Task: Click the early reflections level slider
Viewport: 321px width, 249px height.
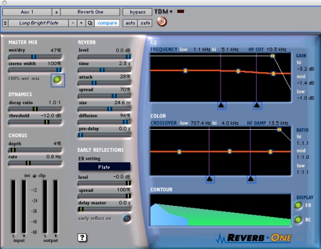Action: coord(104,183)
